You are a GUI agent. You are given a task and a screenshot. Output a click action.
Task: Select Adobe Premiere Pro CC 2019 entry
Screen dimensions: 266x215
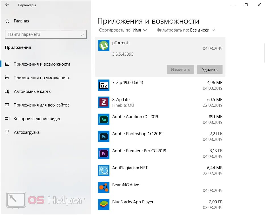[160, 153]
